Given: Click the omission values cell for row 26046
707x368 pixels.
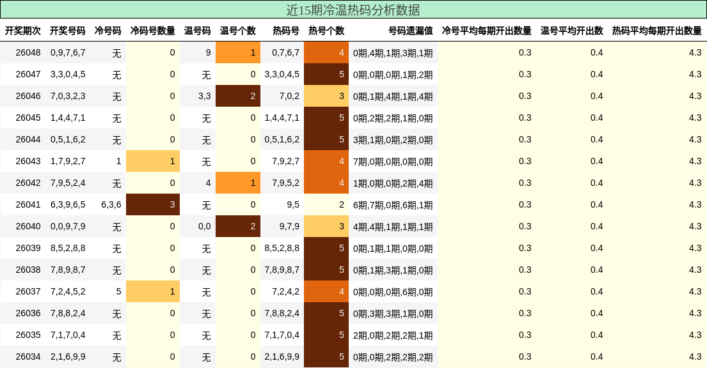Looking at the screenshot, I should [x=393, y=96].
